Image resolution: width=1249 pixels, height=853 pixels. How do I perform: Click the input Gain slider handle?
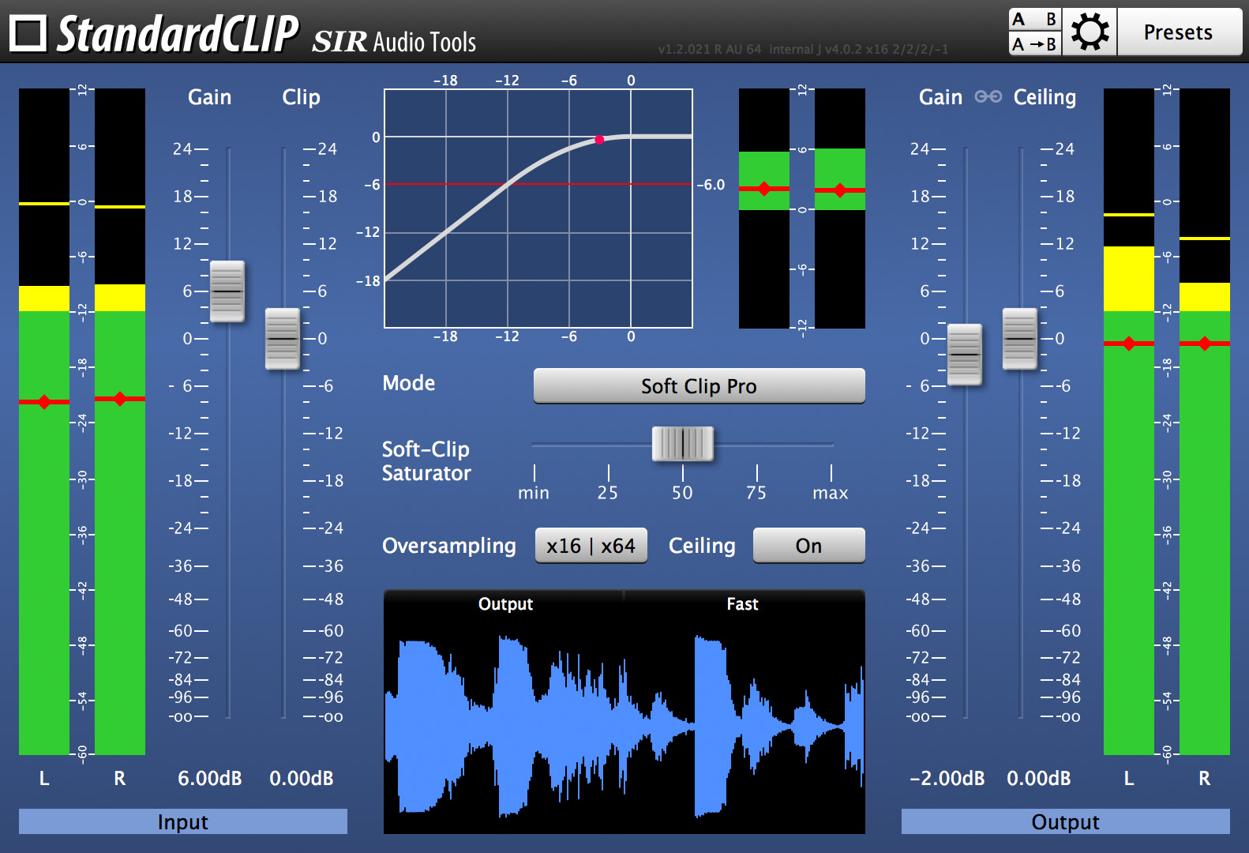(x=227, y=291)
